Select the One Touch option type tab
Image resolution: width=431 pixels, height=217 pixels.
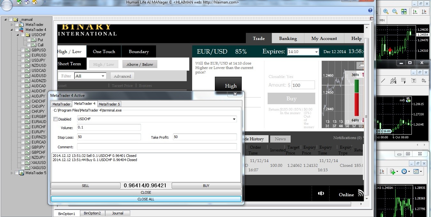(x=104, y=51)
